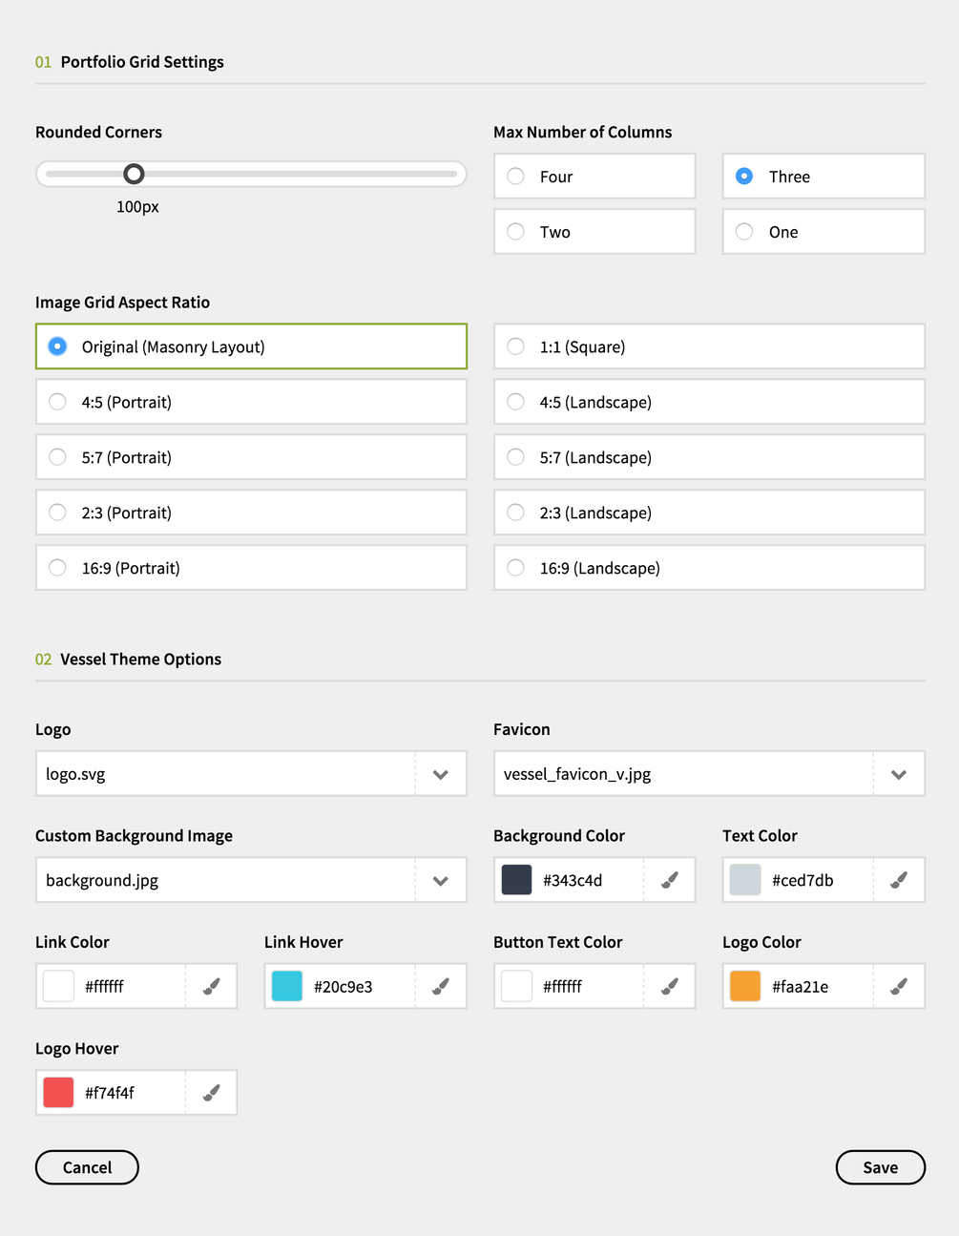959x1236 pixels.
Task: Choose the 1:1 (Square) aspect ratio
Action: pyautogui.click(x=516, y=346)
